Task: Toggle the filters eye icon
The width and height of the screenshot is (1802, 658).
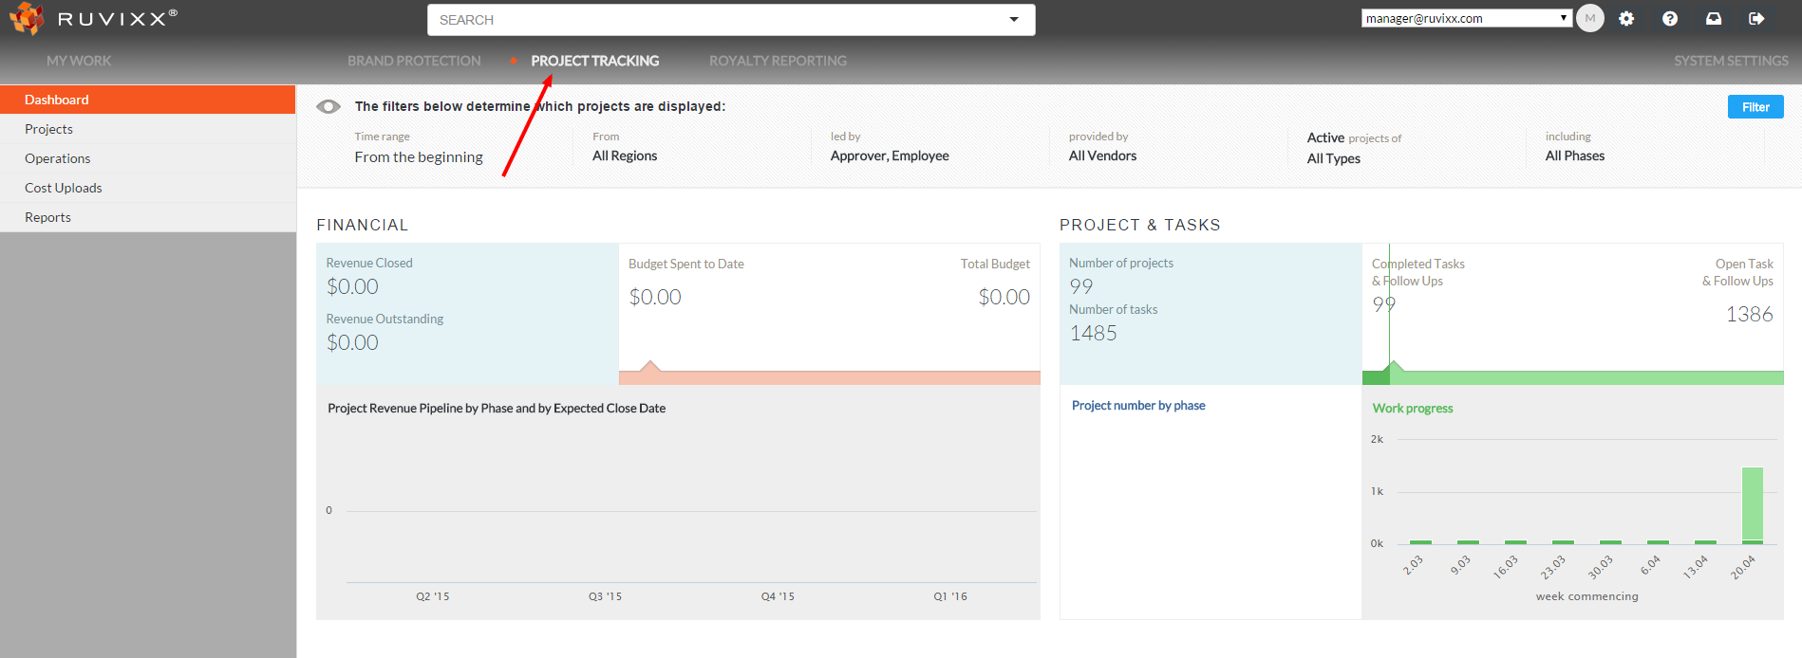Action: [328, 106]
